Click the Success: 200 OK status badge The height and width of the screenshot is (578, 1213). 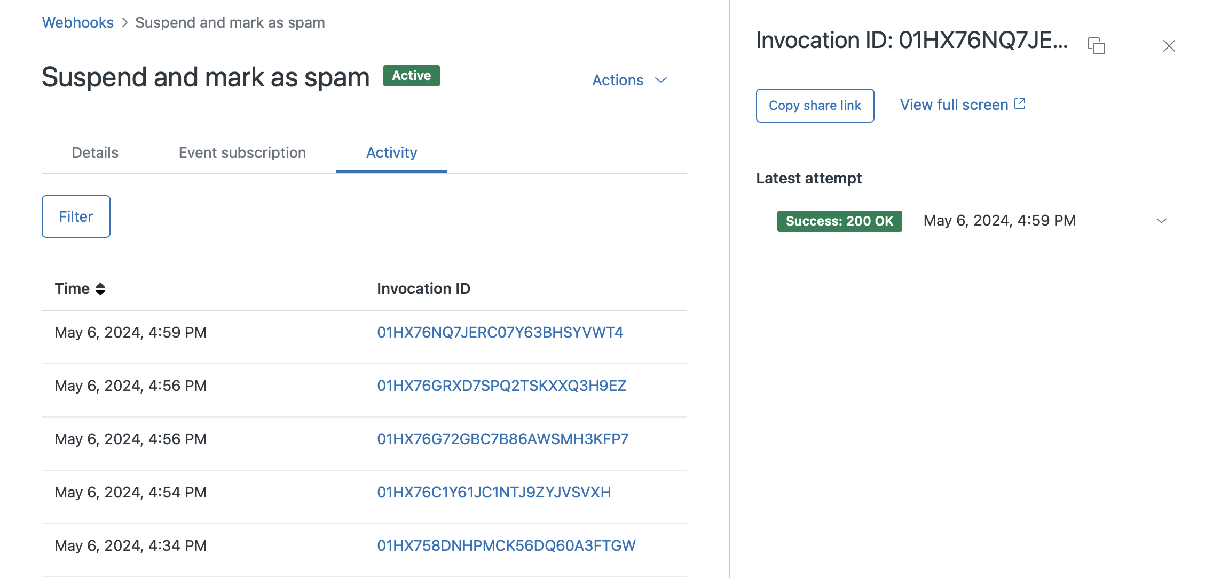tap(839, 221)
